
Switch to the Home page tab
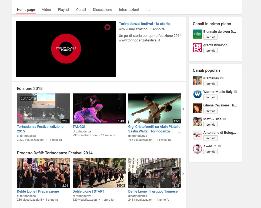(26, 10)
